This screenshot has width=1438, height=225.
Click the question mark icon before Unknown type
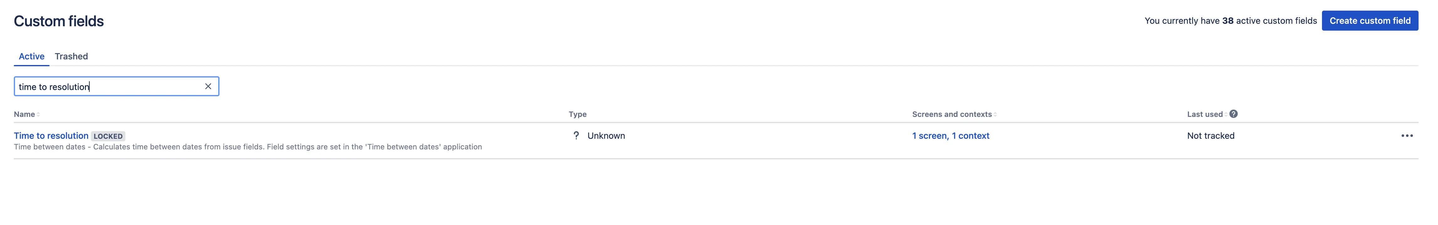click(576, 135)
